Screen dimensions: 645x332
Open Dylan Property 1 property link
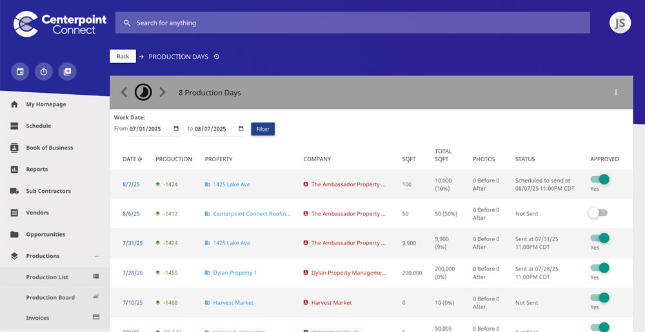click(x=235, y=273)
